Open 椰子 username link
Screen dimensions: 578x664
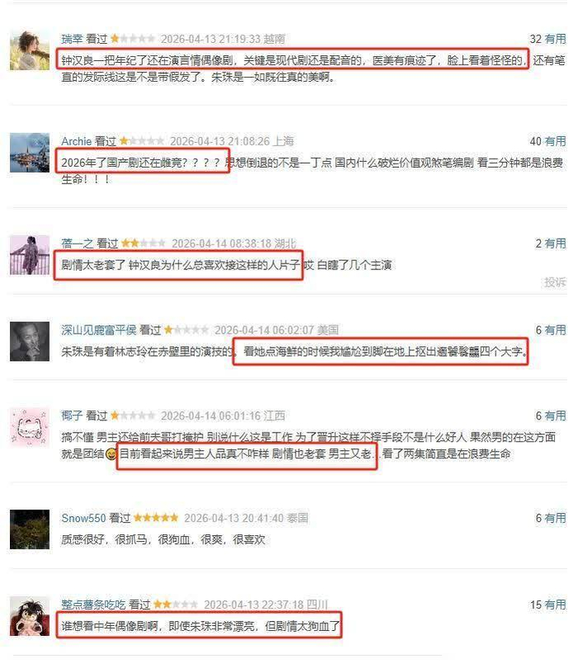tap(72, 416)
